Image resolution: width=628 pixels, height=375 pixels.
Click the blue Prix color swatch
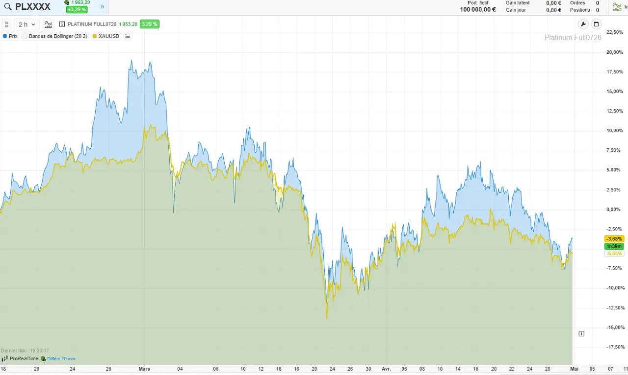point(5,36)
